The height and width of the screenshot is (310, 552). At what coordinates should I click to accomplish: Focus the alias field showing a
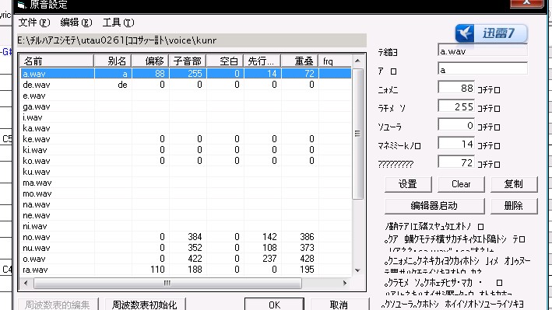tap(483, 69)
